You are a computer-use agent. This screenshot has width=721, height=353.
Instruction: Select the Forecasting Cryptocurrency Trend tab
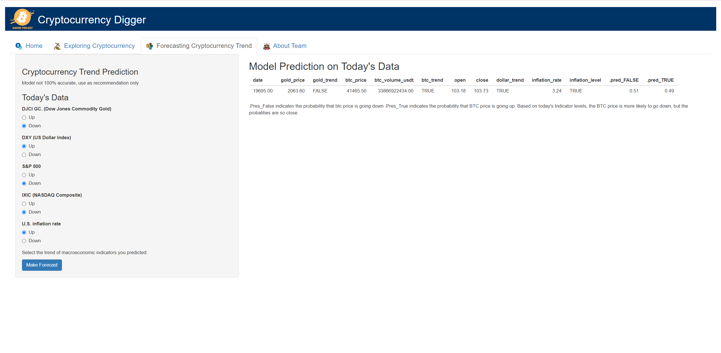(x=204, y=46)
